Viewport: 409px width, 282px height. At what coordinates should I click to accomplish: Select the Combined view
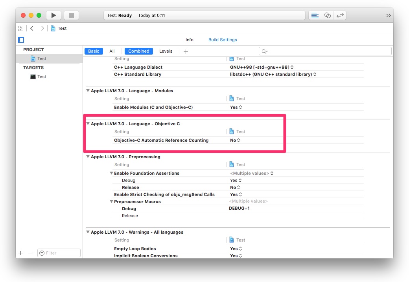pyautogui.click(x=139, y=51)
